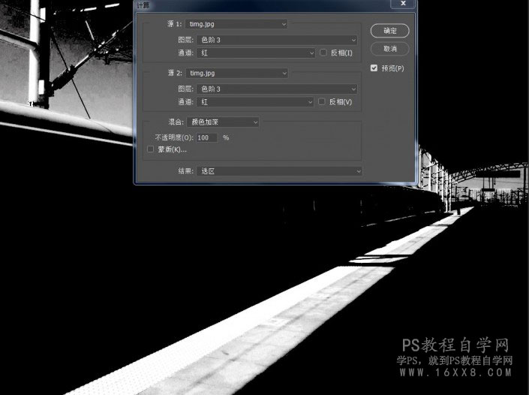Screen dimensions: 529x395
Task: Open the 混合 blend mode dropdown
Action: 223,122
